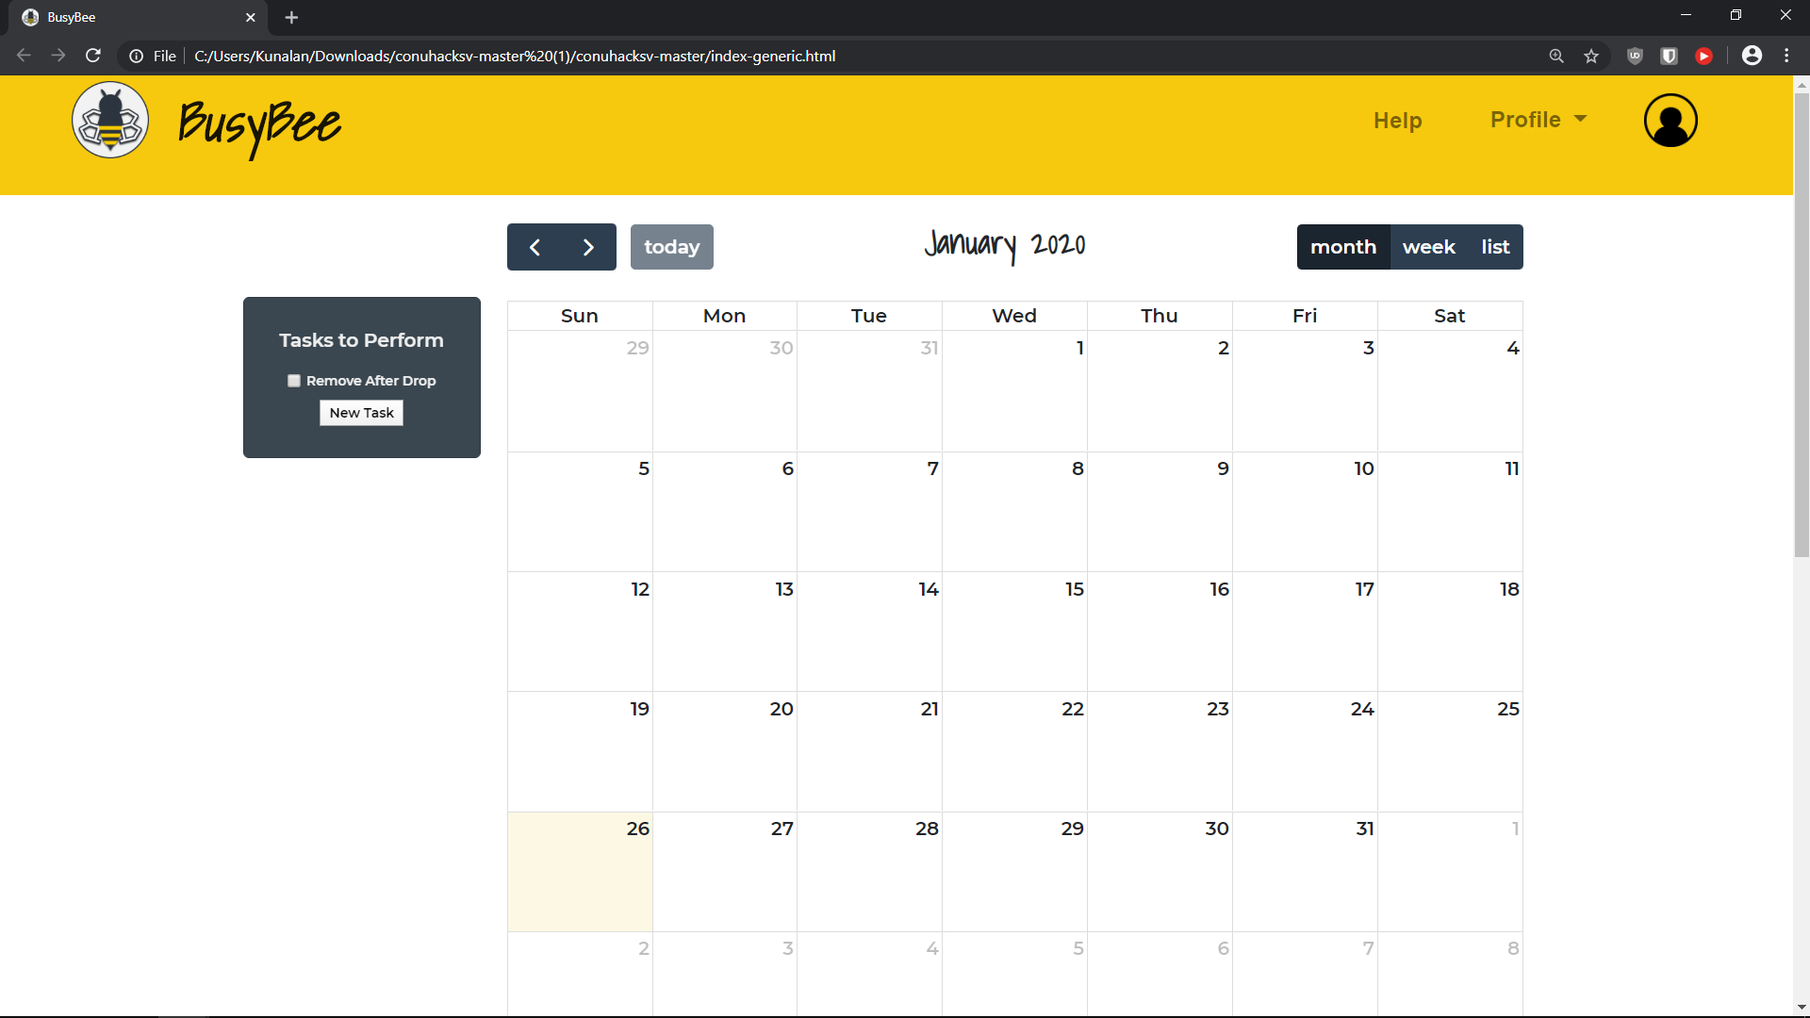Open the Help link in header
This screenshot has height=1018, width=1810.
coord(1397,121)
